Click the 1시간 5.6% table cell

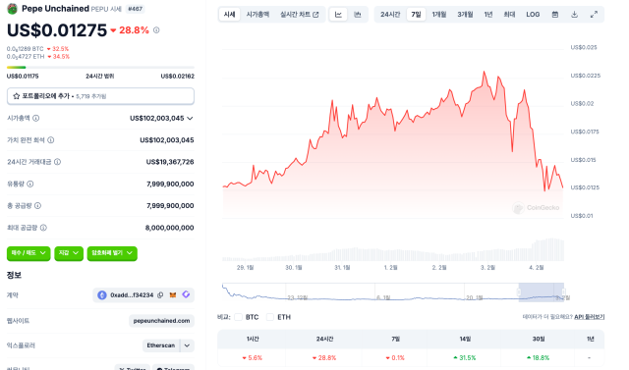tap(253, 357)
